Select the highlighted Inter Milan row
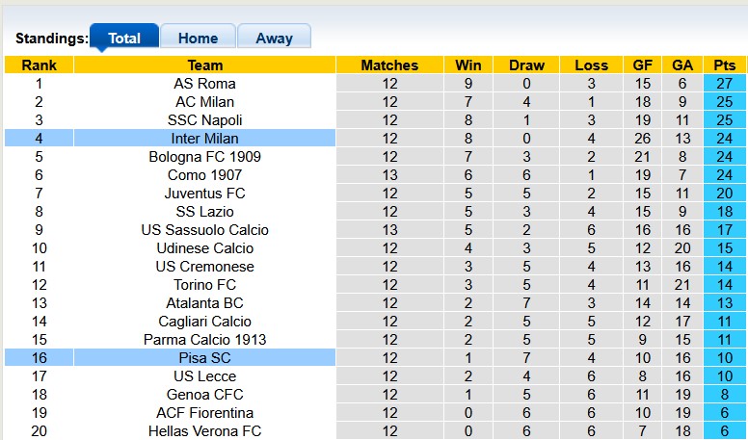This screenshot has height=440, width=748. 204,139
